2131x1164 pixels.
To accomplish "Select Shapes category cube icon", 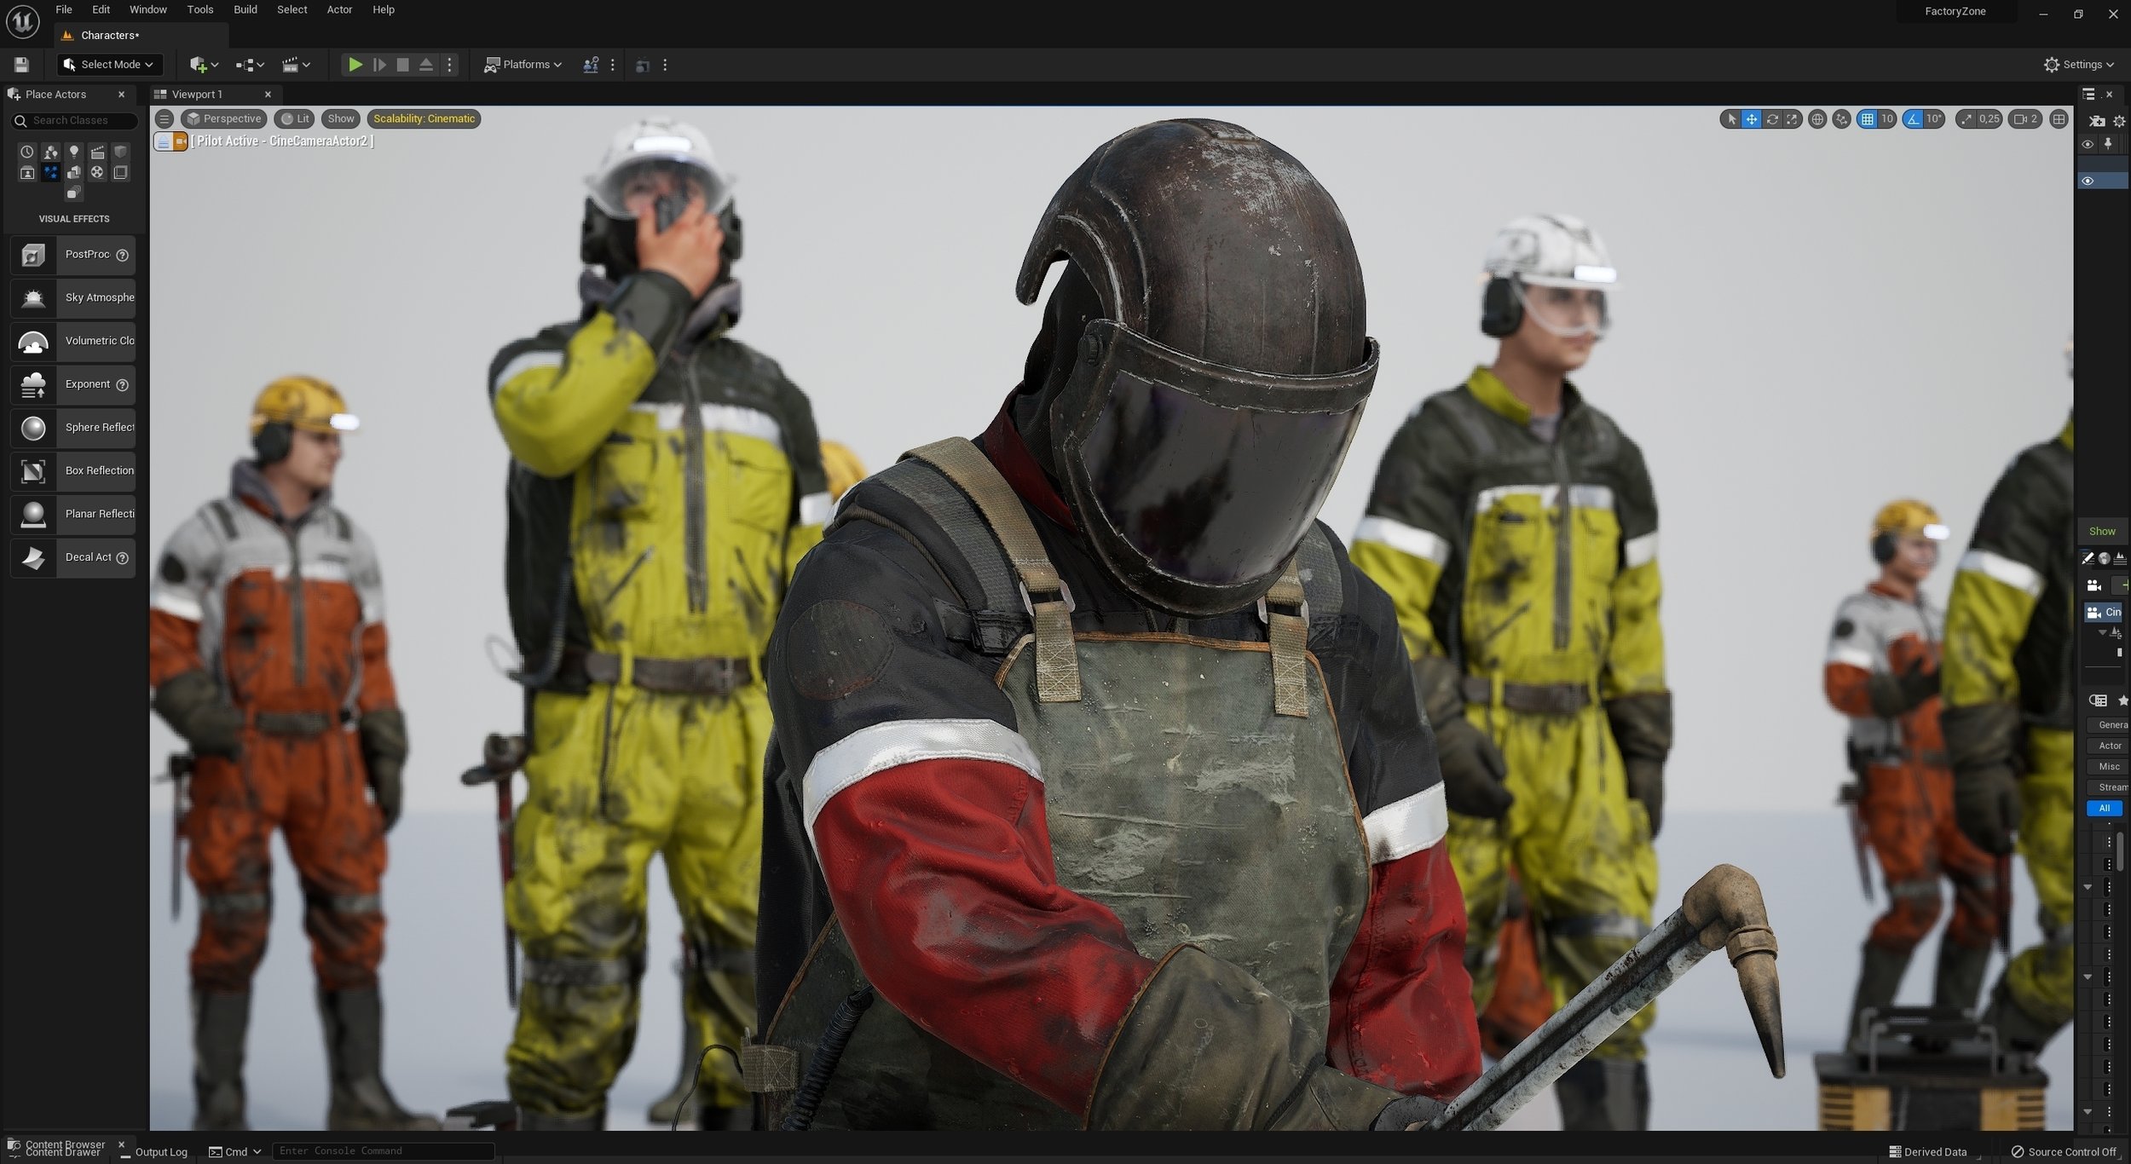I will [x=121, y=152].
